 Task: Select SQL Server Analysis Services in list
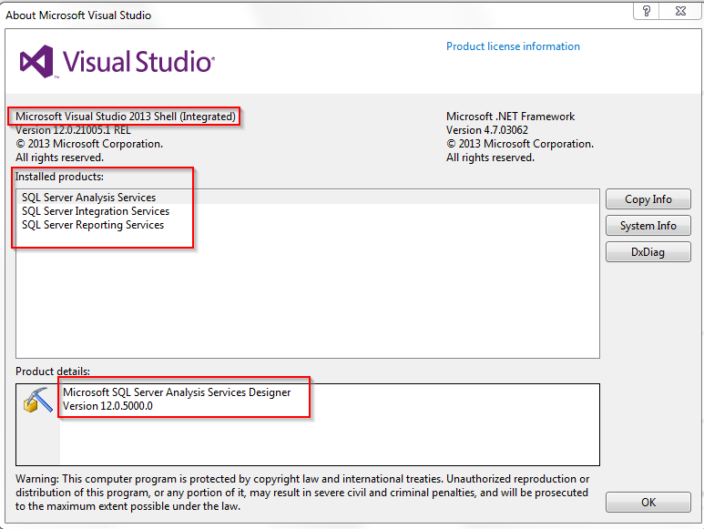coord(308,198)
